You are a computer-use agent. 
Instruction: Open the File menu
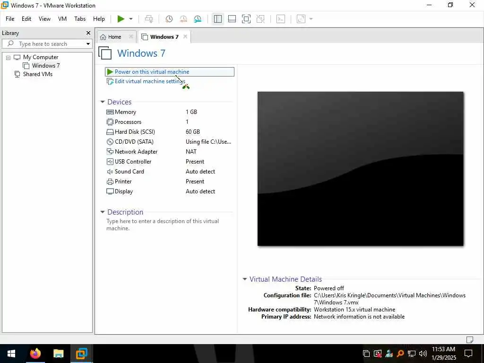tap(10, 19)
